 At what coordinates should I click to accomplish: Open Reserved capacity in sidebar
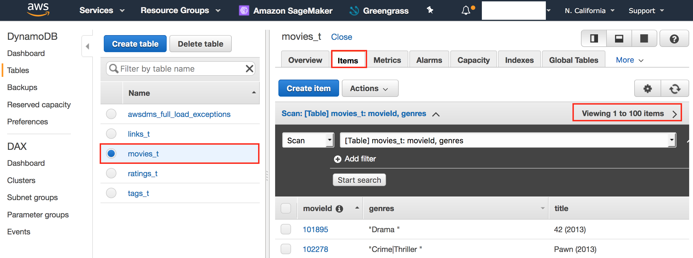(39, 105)
